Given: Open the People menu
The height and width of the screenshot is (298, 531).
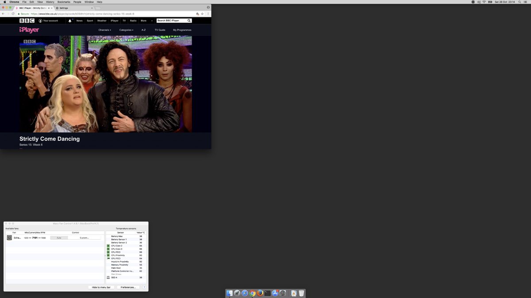Looking at the screenshot, I should (77, 2).
